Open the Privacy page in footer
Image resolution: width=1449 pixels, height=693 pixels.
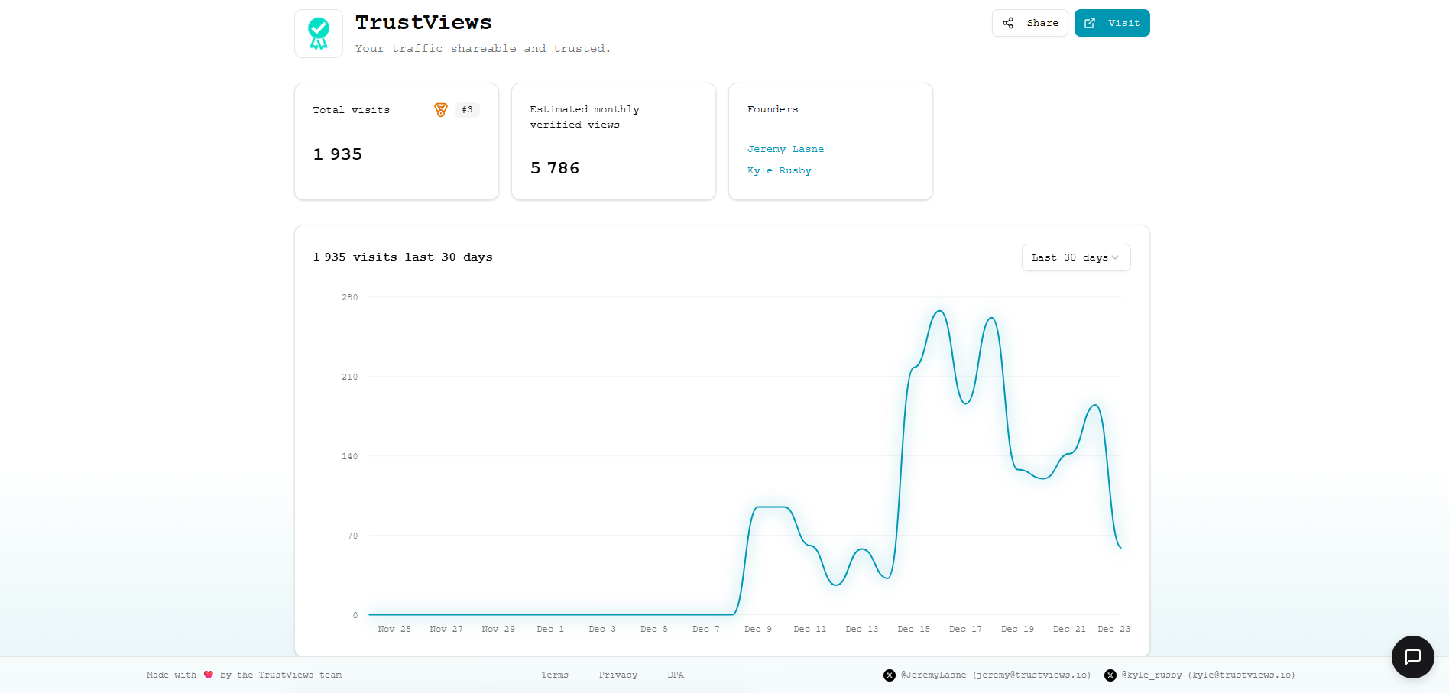618,675
